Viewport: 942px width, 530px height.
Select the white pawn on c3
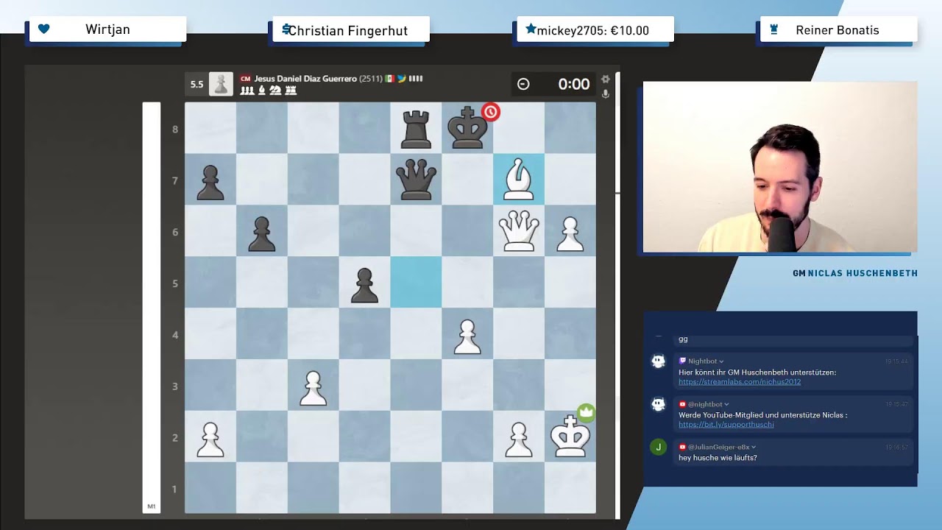pos(313,387)
